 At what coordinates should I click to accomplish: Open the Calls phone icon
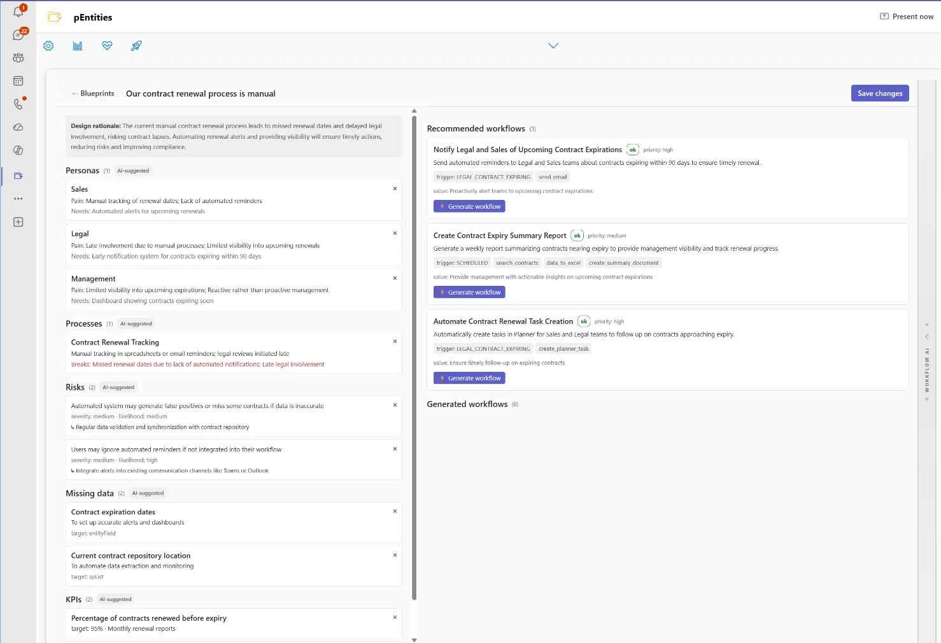tap(18, 104)
